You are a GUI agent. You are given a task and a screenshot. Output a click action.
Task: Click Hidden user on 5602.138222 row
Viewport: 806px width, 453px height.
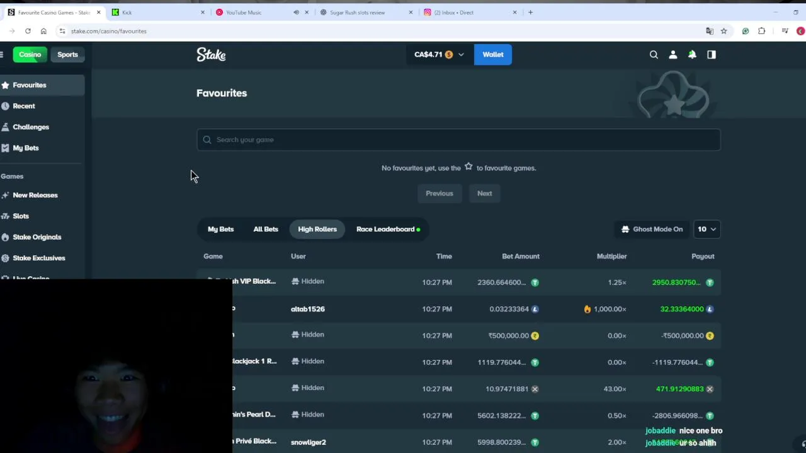pyautogui.click(x=307, y=415)
